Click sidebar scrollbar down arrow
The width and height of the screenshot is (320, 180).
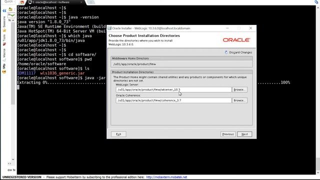click(13, 159)
